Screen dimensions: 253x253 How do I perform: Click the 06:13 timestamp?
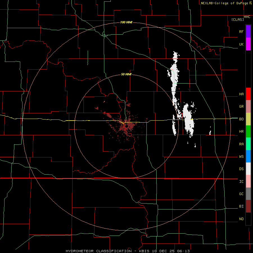point(183,251)
